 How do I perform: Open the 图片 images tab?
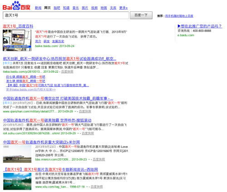pyautogui.click(x=85, y=8)
